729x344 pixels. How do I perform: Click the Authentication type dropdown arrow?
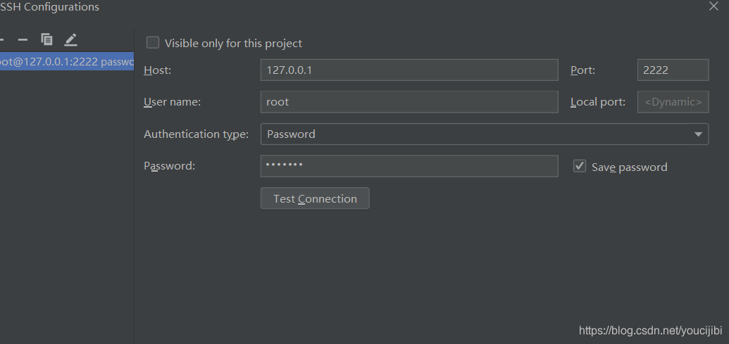[x=698, y=134]
